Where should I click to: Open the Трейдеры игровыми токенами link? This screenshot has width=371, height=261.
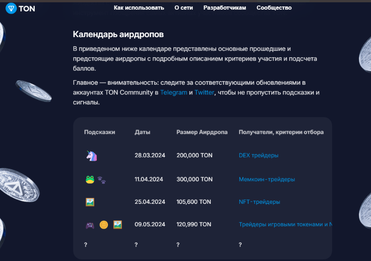pos(285,224)
